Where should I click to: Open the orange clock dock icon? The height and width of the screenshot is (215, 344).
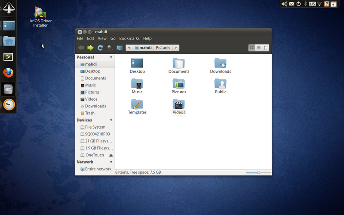[x=9, y=104]
